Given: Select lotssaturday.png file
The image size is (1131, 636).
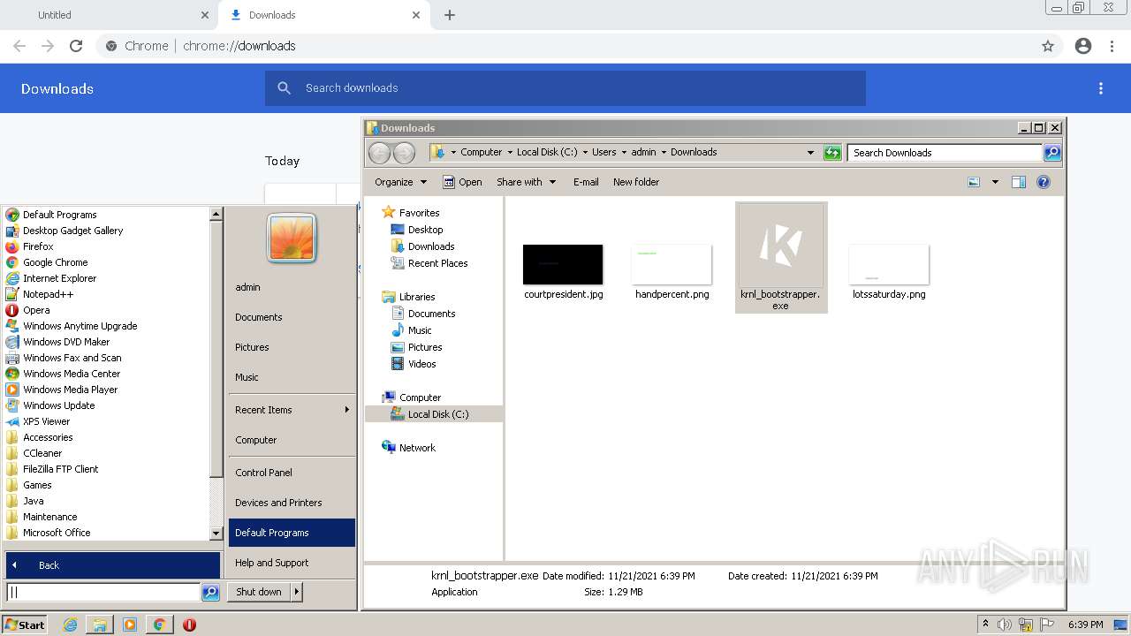Looking at the screenshot, I should pyautogui.click(x=889, y=273).
